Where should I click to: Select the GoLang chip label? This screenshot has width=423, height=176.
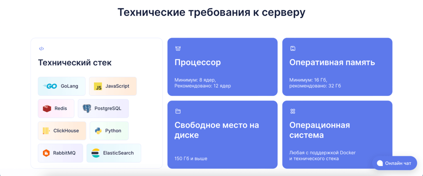[x=69, y=86]
